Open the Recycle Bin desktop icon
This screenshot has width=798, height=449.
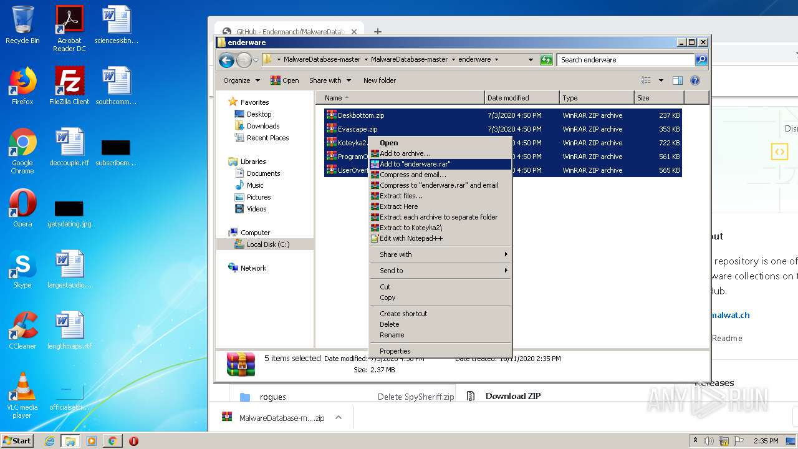22,25
